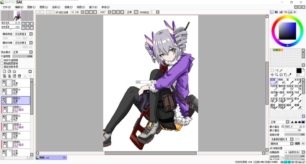This screenshot has width=306, height=164.
Task: Select the move layer tool
Action: (x=272, y=75)
